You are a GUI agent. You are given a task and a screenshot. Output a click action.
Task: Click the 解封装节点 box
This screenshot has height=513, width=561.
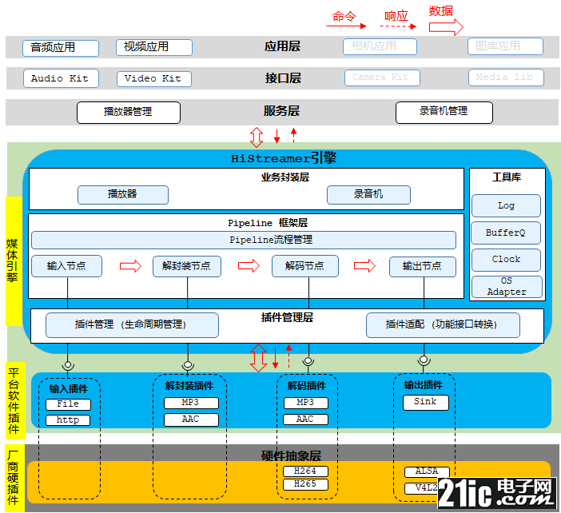point(187,266)
